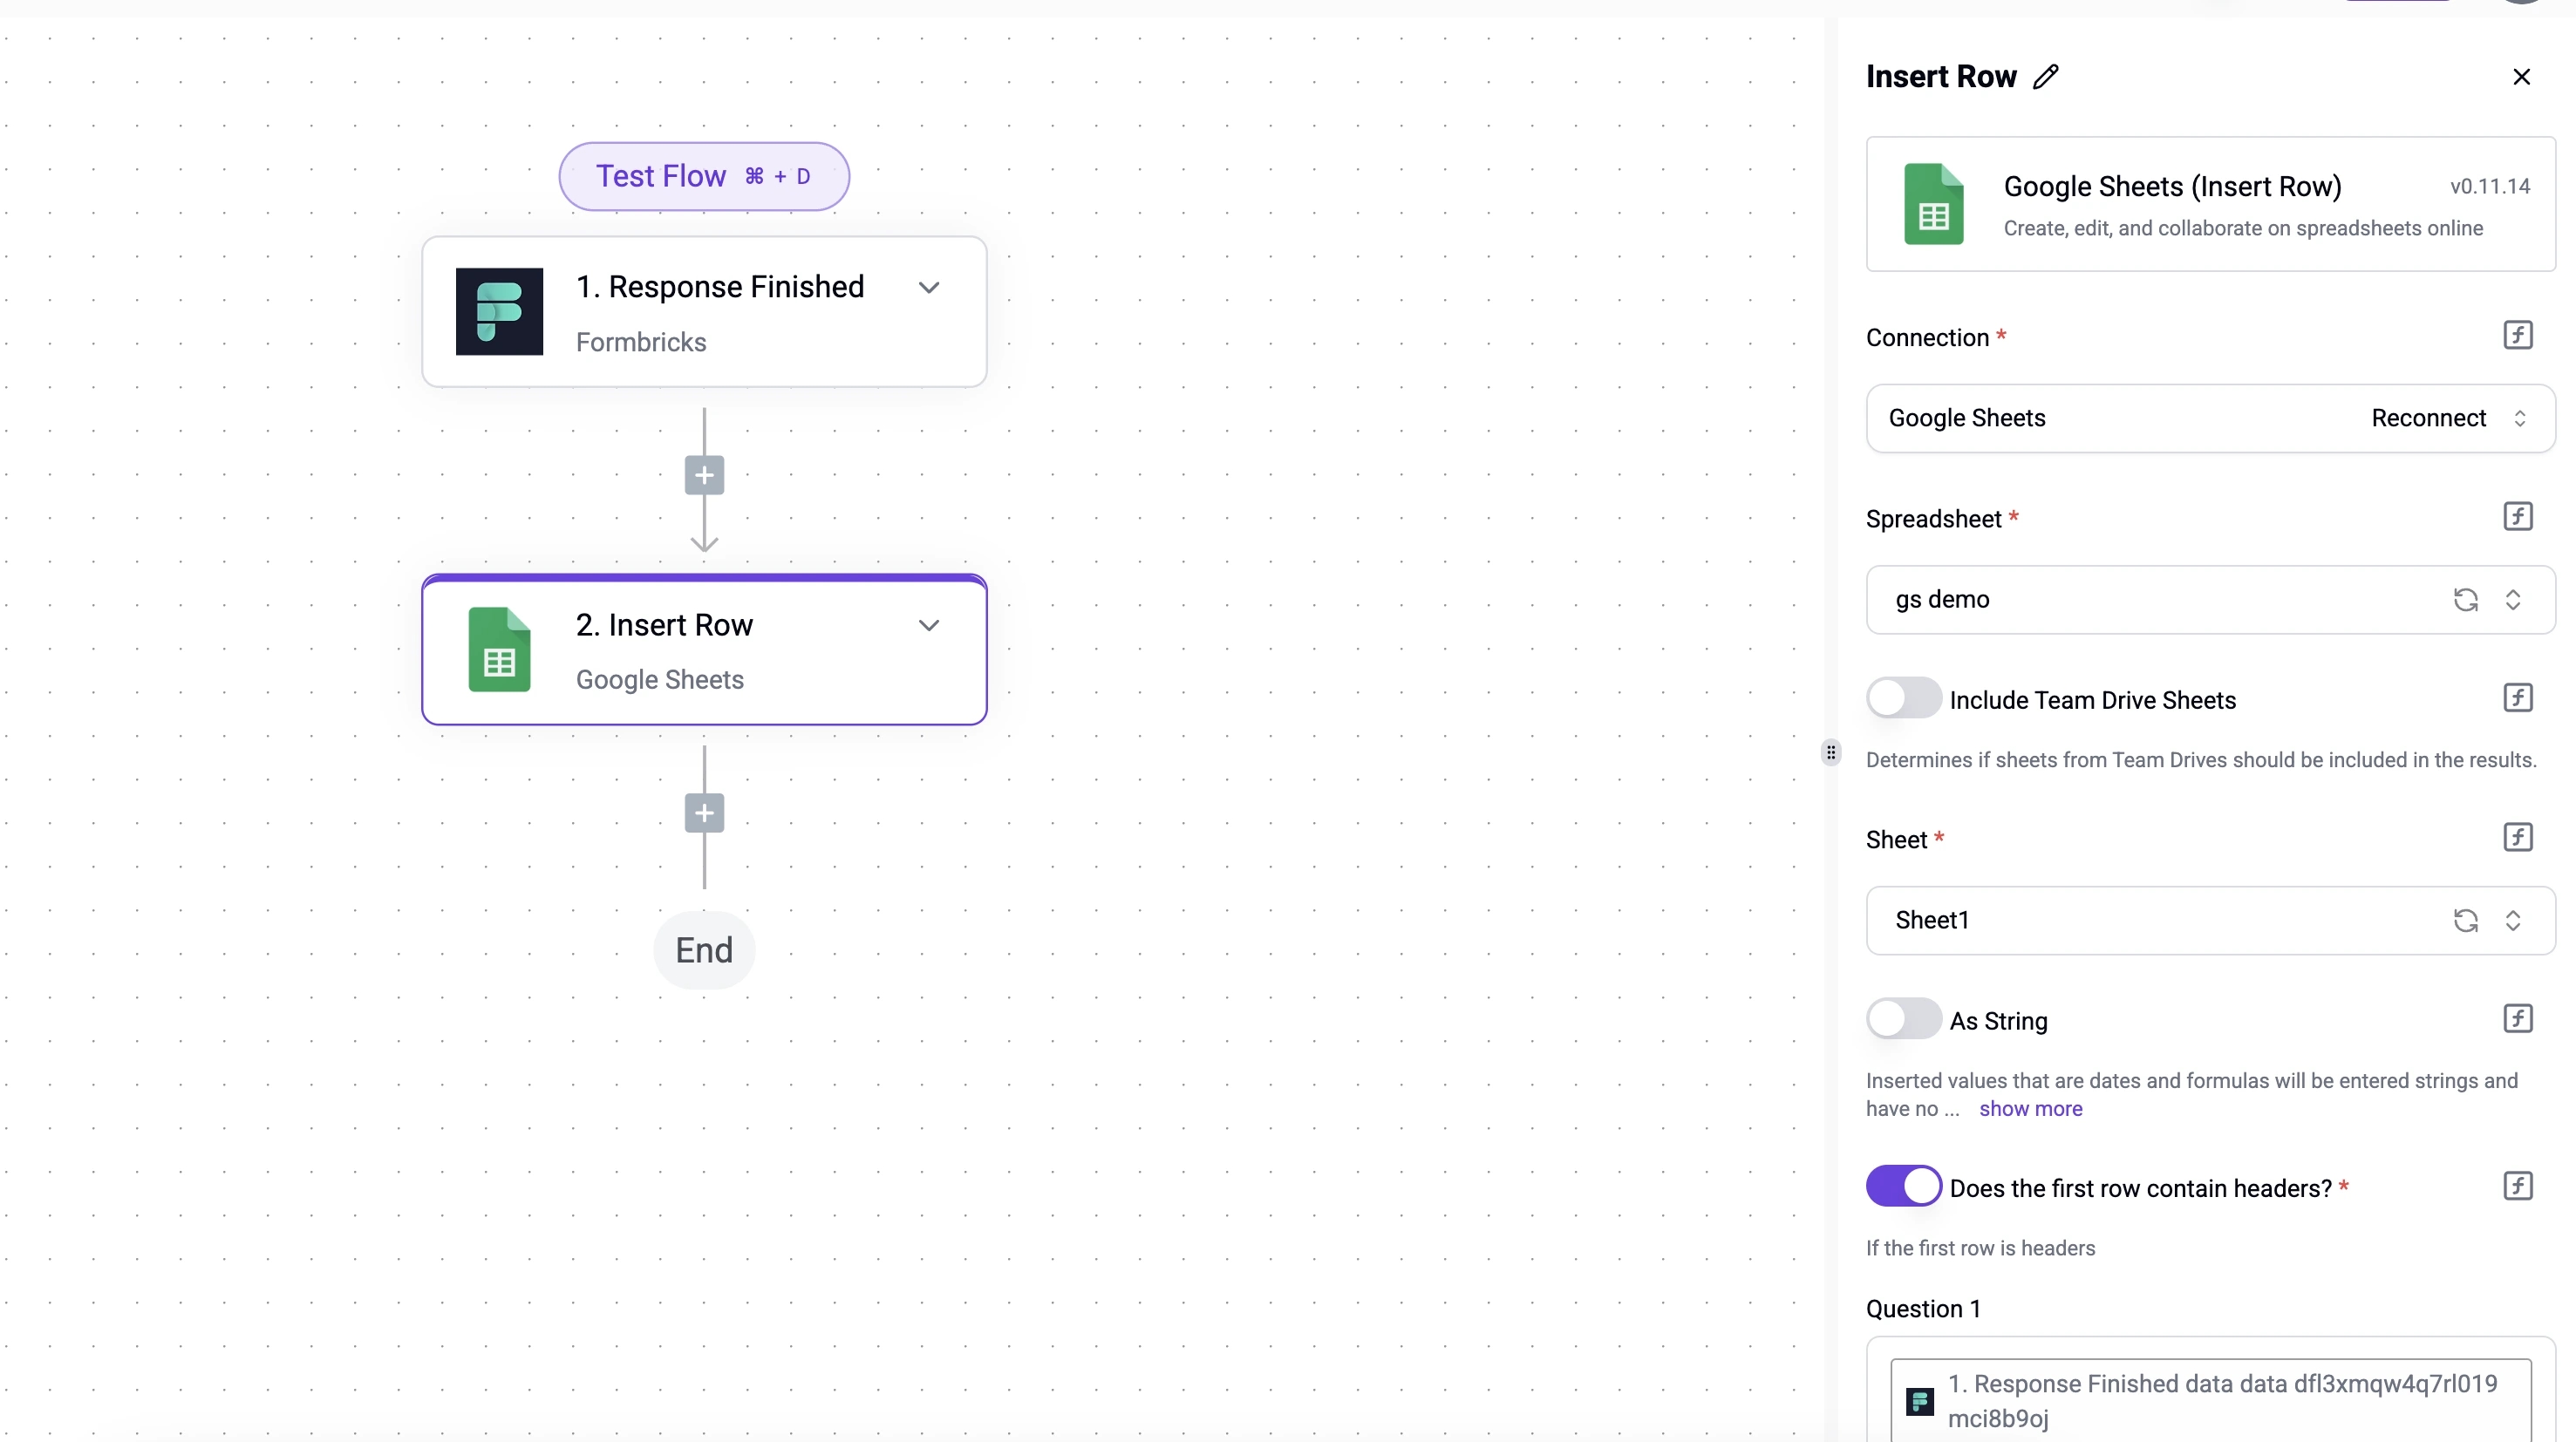This screenshot has width=2576, height=1442.
Task: Click the panel resize handle grip
Action: (x=1830, y=752)
